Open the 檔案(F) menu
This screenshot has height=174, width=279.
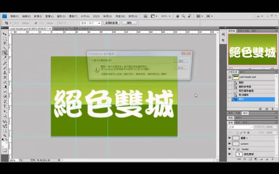coord(15,16)
